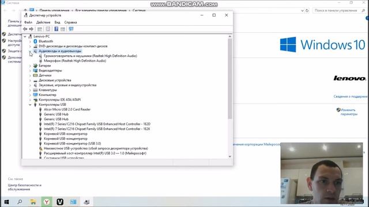
Task: Open the Действие menu
Action: click(43, 22)
